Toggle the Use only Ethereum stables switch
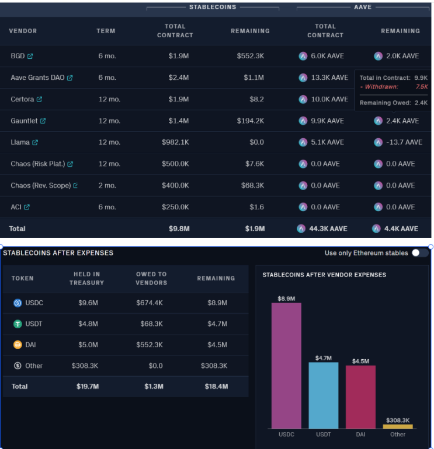434x449 pixels. click(419, 253)
